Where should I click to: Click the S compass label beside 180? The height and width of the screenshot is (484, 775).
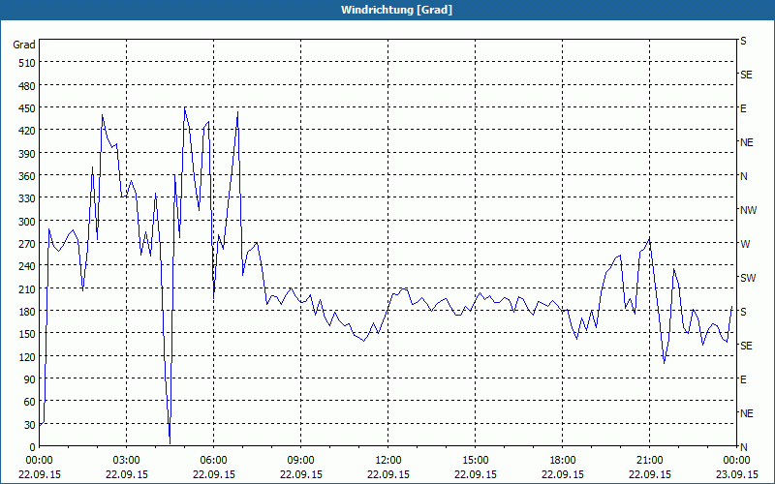[743, 312]
